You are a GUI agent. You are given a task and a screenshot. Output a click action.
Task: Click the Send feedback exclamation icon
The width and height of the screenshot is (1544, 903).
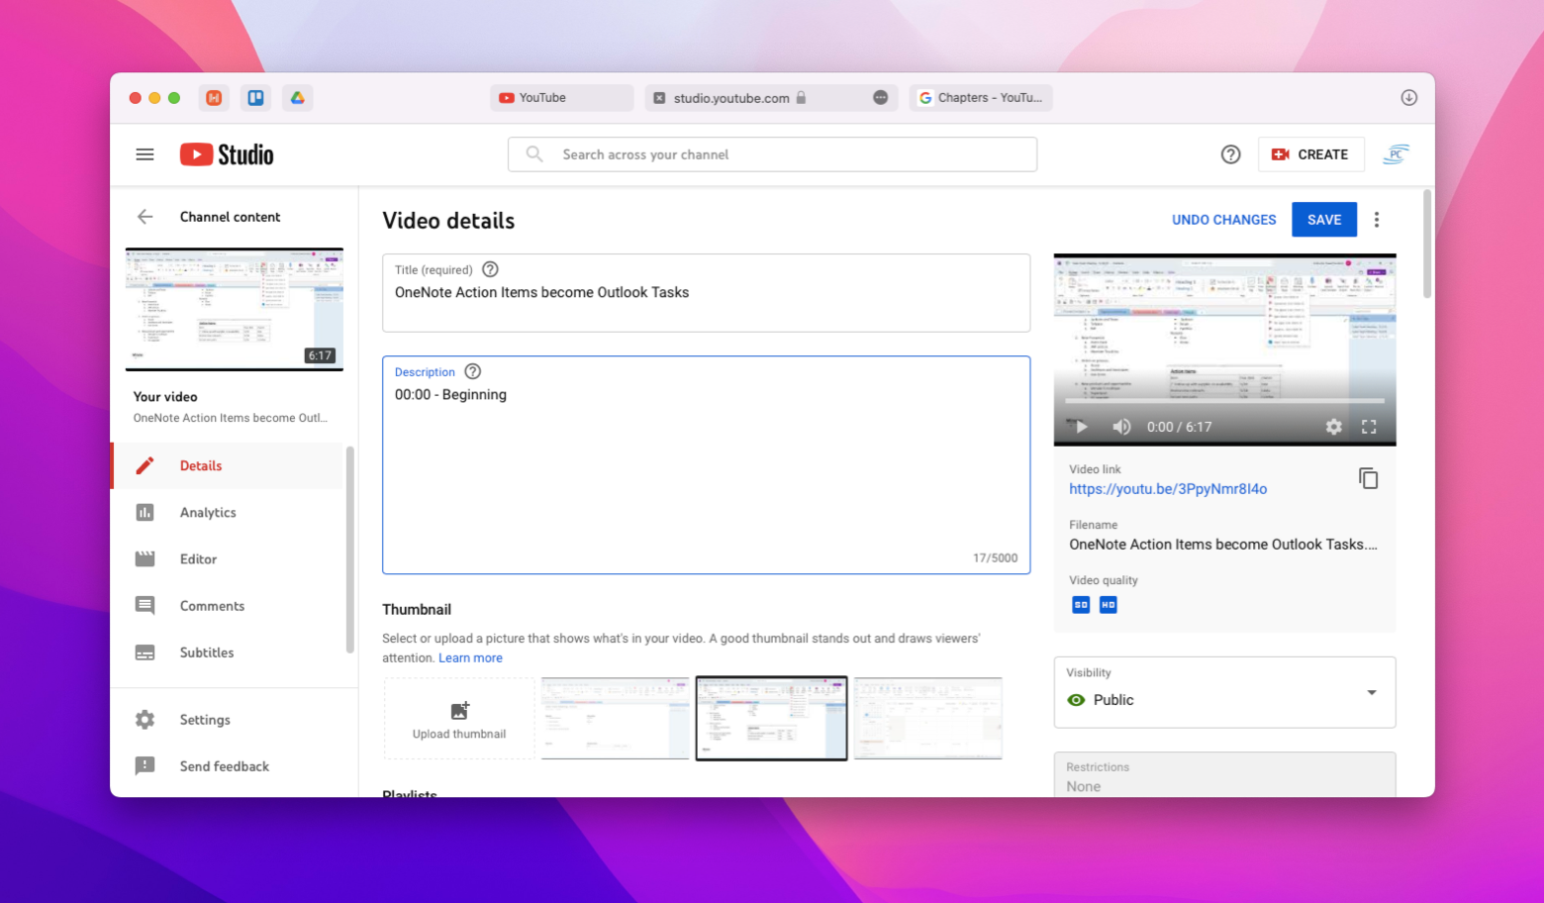click(145, 765)
